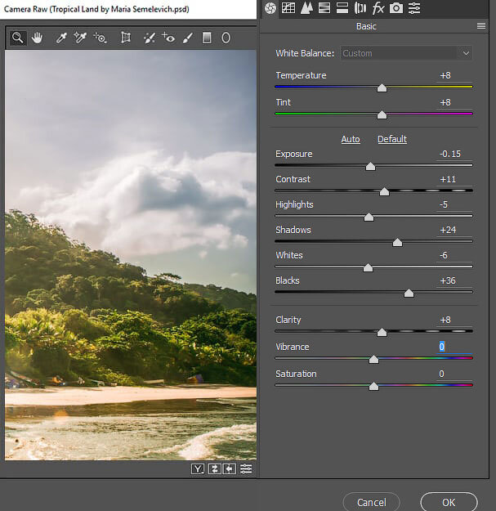The image size is (496, 511).
Task: Click the OK button
Action: 449,502
